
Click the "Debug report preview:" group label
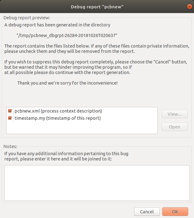coord(26,18)
